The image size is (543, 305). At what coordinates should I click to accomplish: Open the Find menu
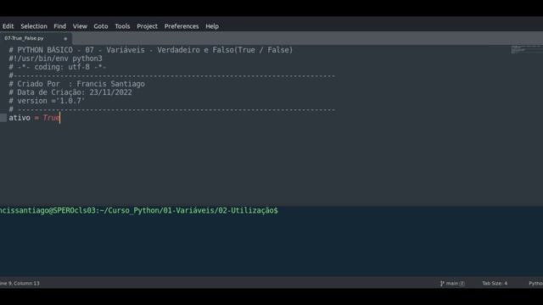click(x=59, y=26)
